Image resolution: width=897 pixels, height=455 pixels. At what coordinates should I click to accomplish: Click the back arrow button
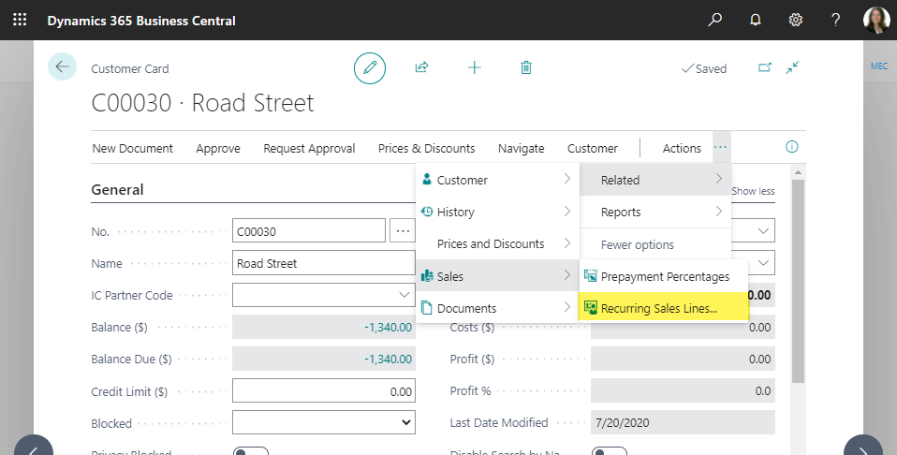tap(62, 66)
